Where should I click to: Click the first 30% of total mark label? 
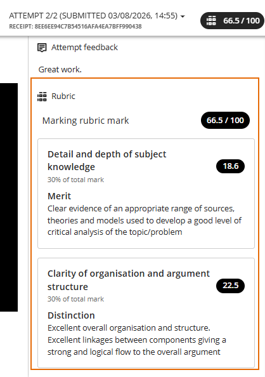click(x=75, y=180)
